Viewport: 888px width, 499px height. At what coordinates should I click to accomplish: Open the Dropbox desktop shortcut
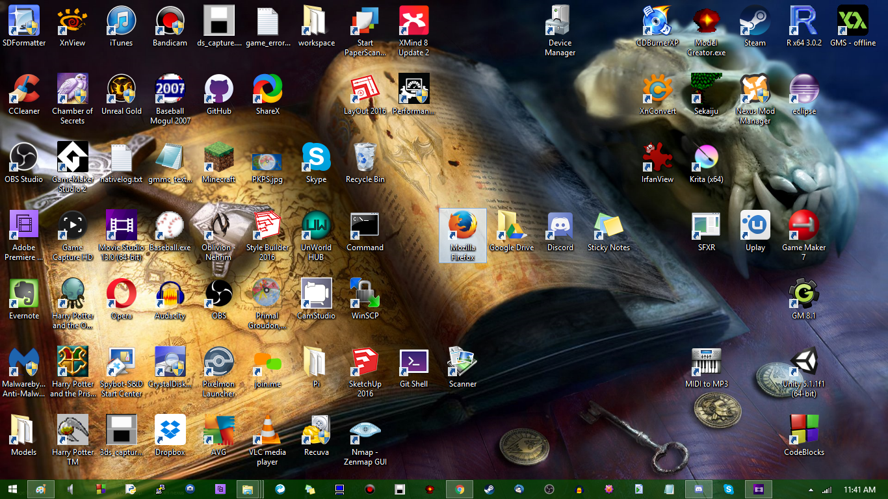pos(170,431)
